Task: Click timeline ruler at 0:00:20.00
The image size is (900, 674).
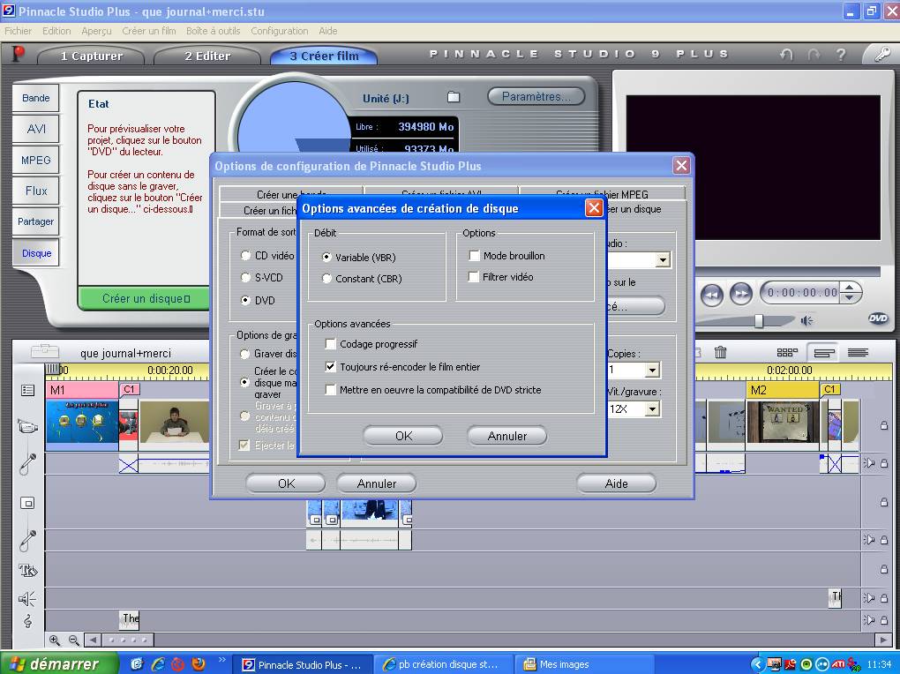Action: tap(170, 371)
